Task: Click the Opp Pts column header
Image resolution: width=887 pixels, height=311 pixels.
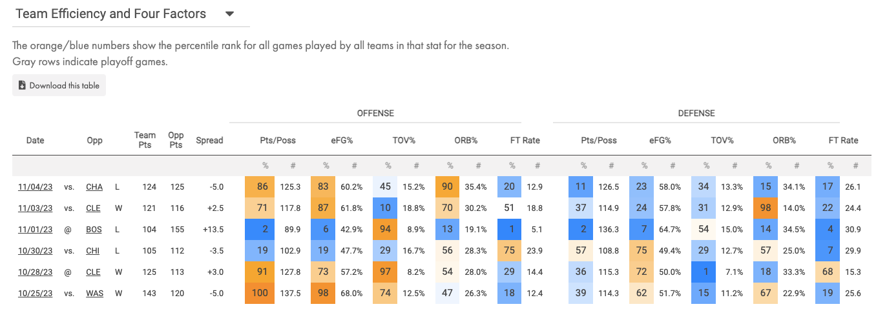Action: point(176,140)
